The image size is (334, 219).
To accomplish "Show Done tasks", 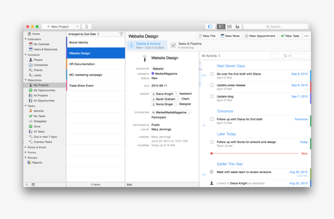I will (x=35, y=126).
